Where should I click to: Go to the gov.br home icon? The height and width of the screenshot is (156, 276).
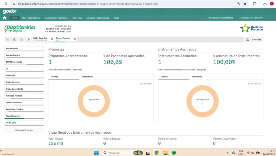click(5, 18)
